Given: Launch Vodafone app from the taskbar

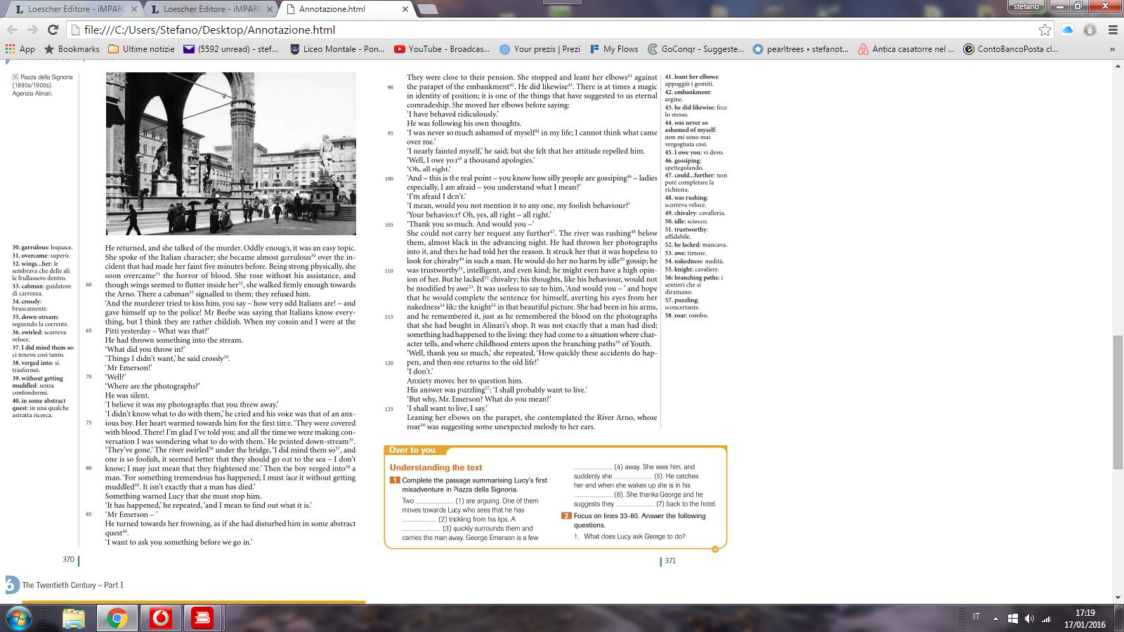Looking at the screenshot, I should (161, 618).
